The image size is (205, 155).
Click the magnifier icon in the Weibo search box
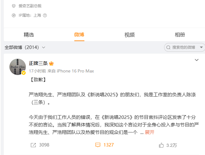click(x=168, y=47)
